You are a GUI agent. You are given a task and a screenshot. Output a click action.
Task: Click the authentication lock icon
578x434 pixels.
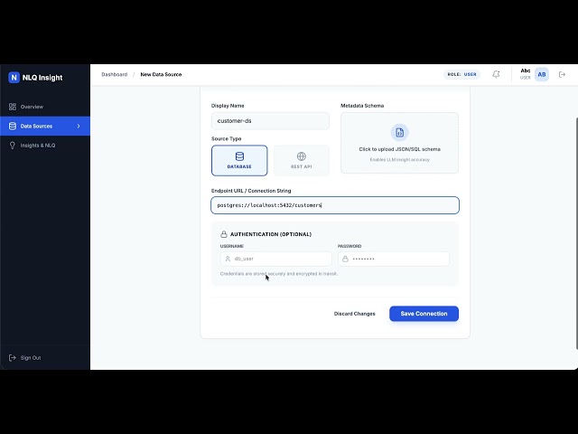[x=224, y=234]
